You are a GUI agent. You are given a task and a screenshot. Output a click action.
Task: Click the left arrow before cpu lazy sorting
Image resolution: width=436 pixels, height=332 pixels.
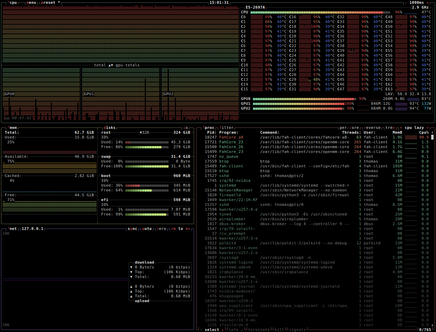401,128
